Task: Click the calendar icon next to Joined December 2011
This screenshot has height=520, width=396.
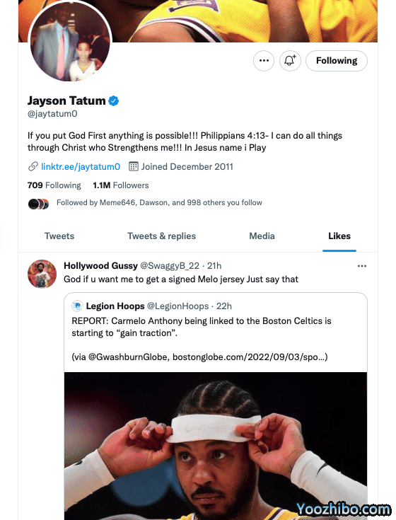Action: 133,166
